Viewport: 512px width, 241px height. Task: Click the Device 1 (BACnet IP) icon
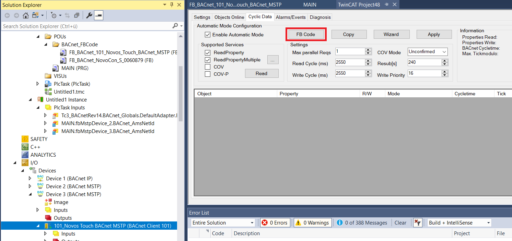(40, 178)
